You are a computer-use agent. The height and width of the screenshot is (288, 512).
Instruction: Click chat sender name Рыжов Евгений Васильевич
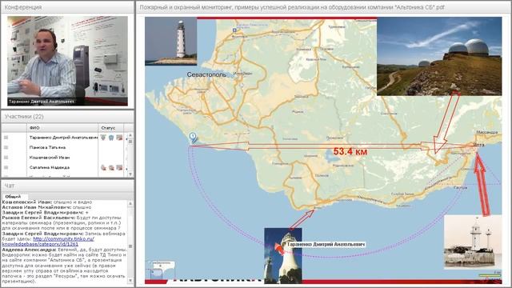click(38, 218)
